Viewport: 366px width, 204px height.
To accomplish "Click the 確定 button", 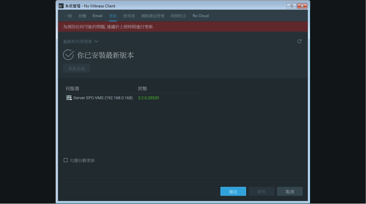I will (x=233, y=191).
